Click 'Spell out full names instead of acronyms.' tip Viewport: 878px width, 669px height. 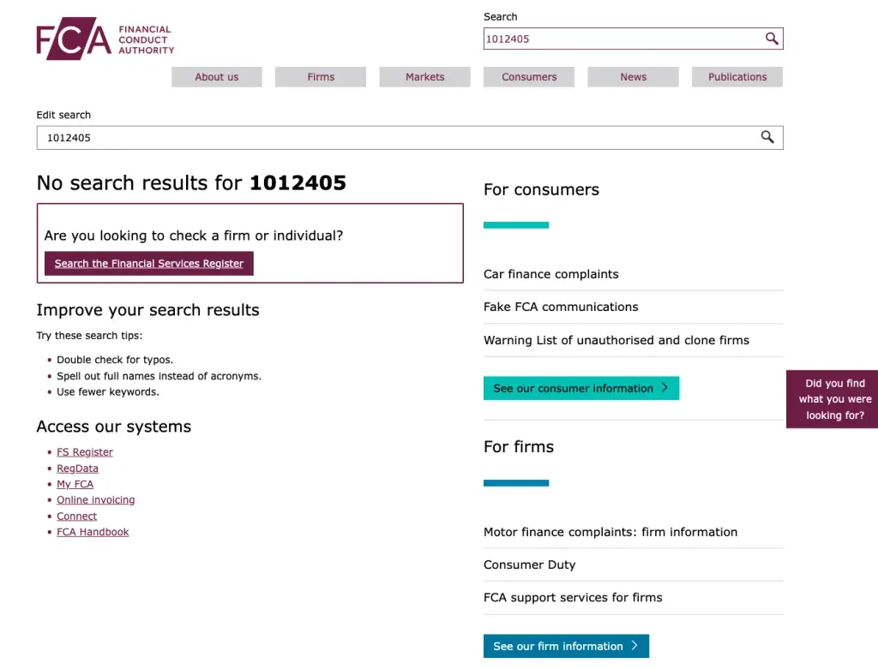pos(159,376)
